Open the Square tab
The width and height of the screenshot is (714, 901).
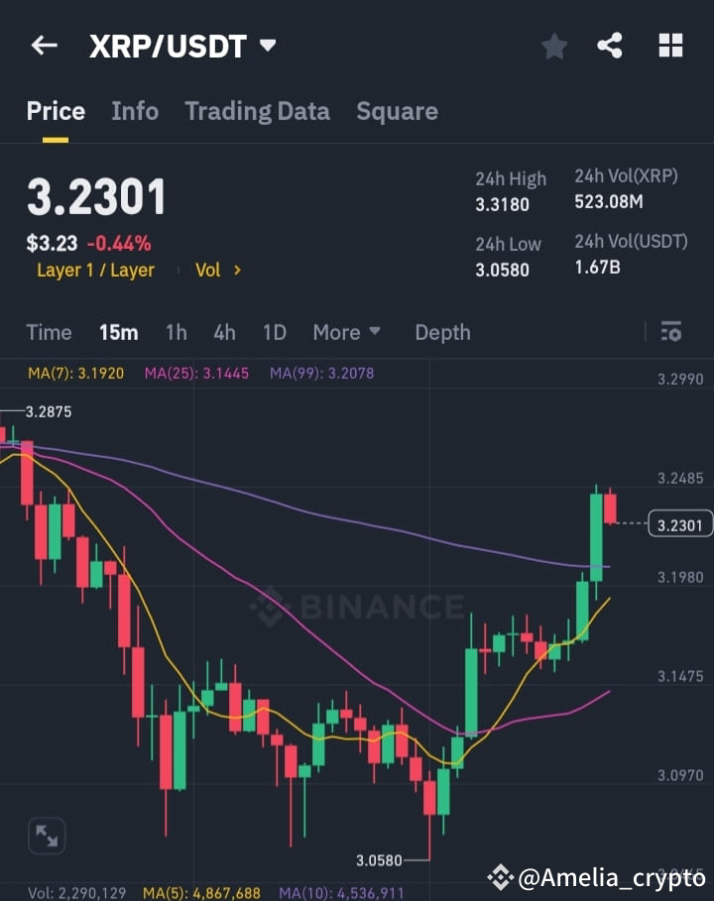[397, 111]
